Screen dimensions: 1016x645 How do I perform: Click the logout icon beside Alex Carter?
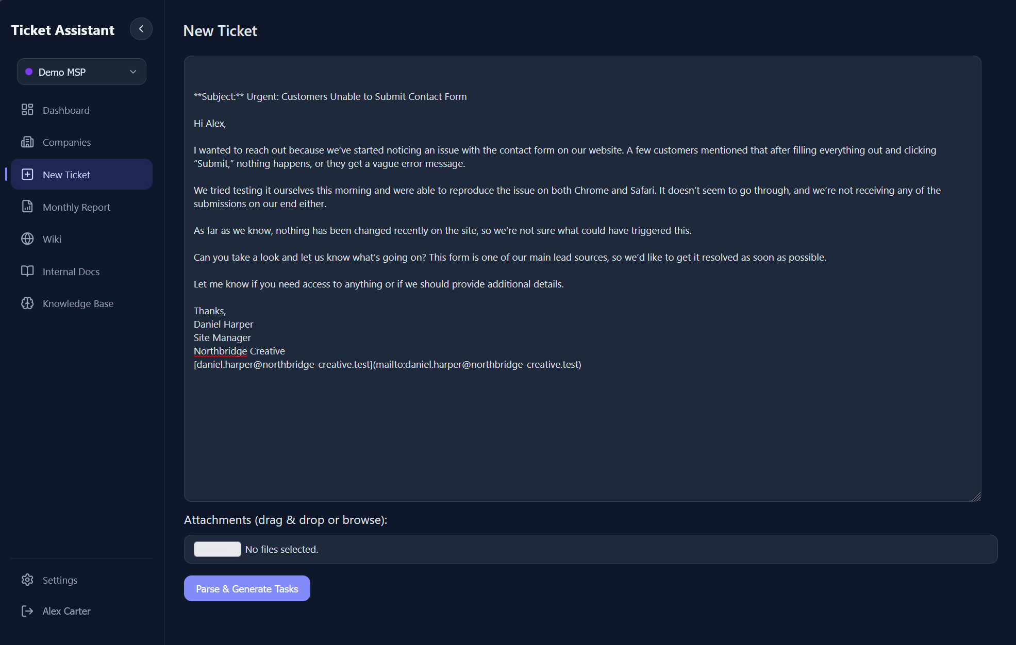(x=28, y=611)
